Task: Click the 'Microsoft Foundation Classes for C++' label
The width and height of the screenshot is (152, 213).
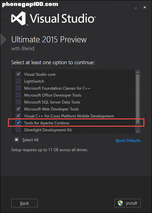Action: [57, 88]
